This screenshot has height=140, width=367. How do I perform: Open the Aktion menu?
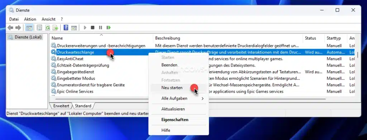pos(30,19)
